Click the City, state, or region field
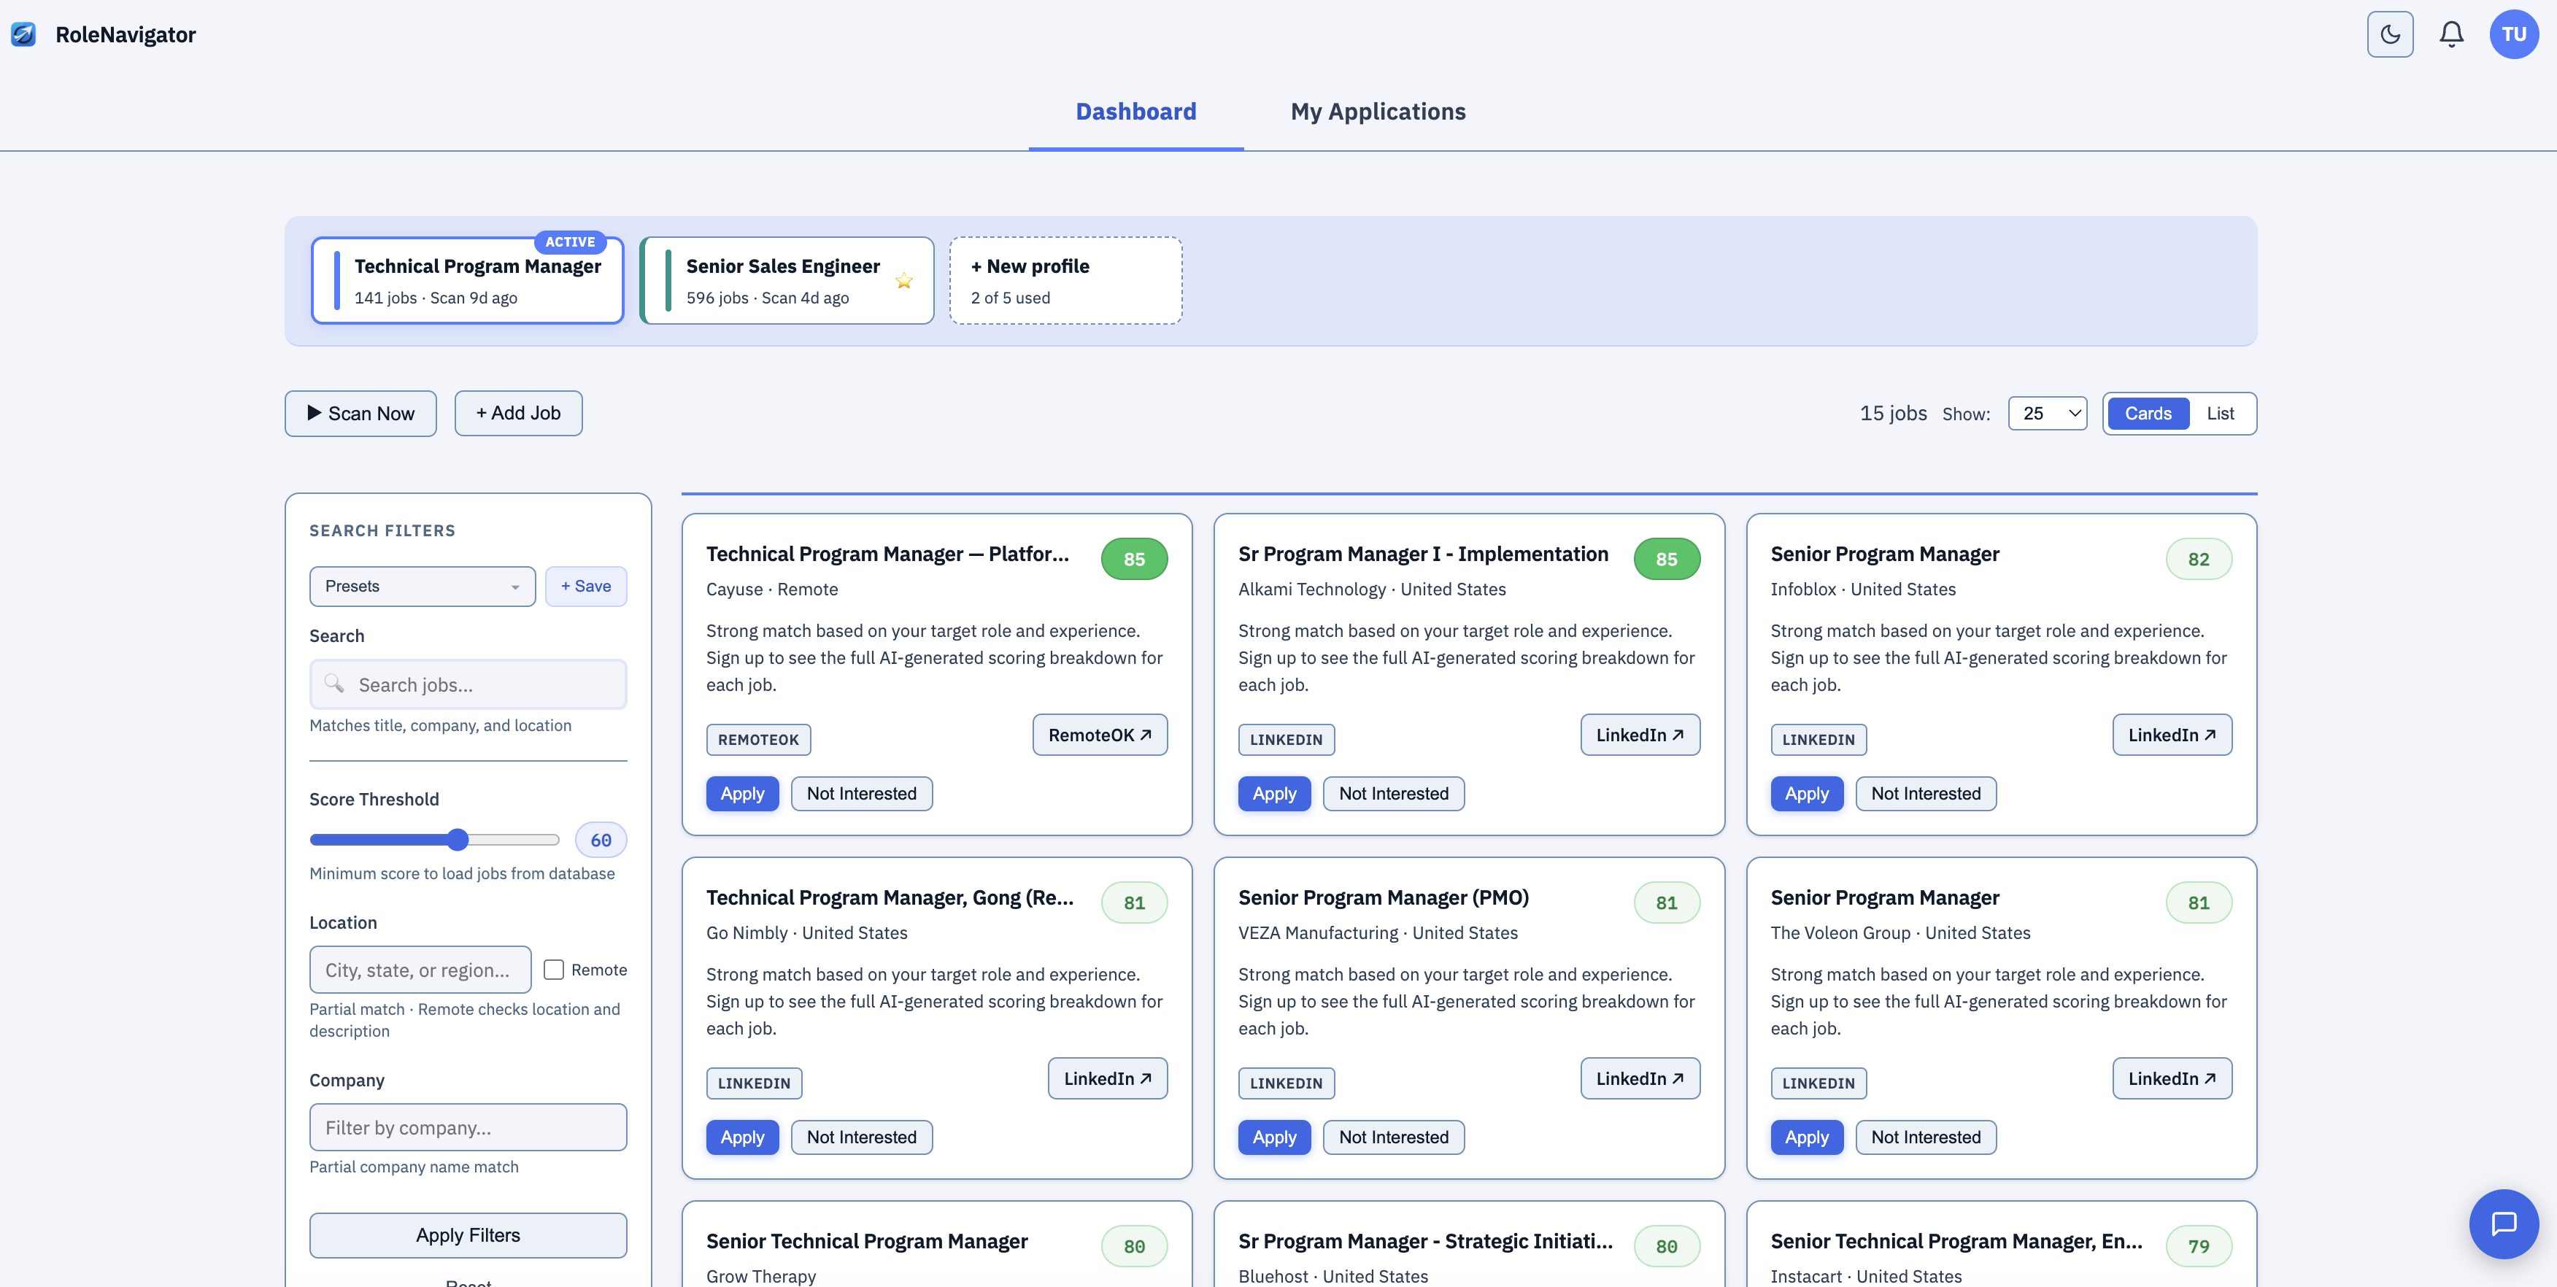Image resolution: width=2557 pixels, height=1287 pixels. tap(420, 970)
